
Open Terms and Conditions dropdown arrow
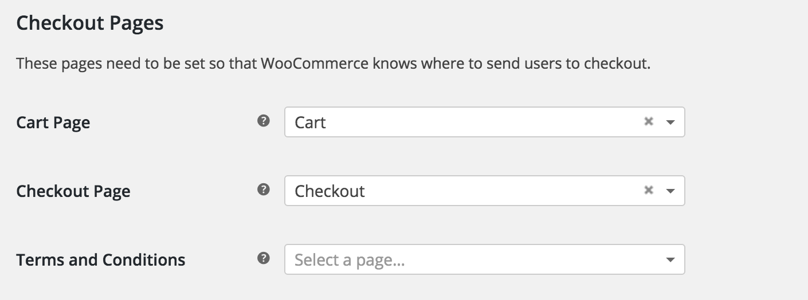coord(670,260)
